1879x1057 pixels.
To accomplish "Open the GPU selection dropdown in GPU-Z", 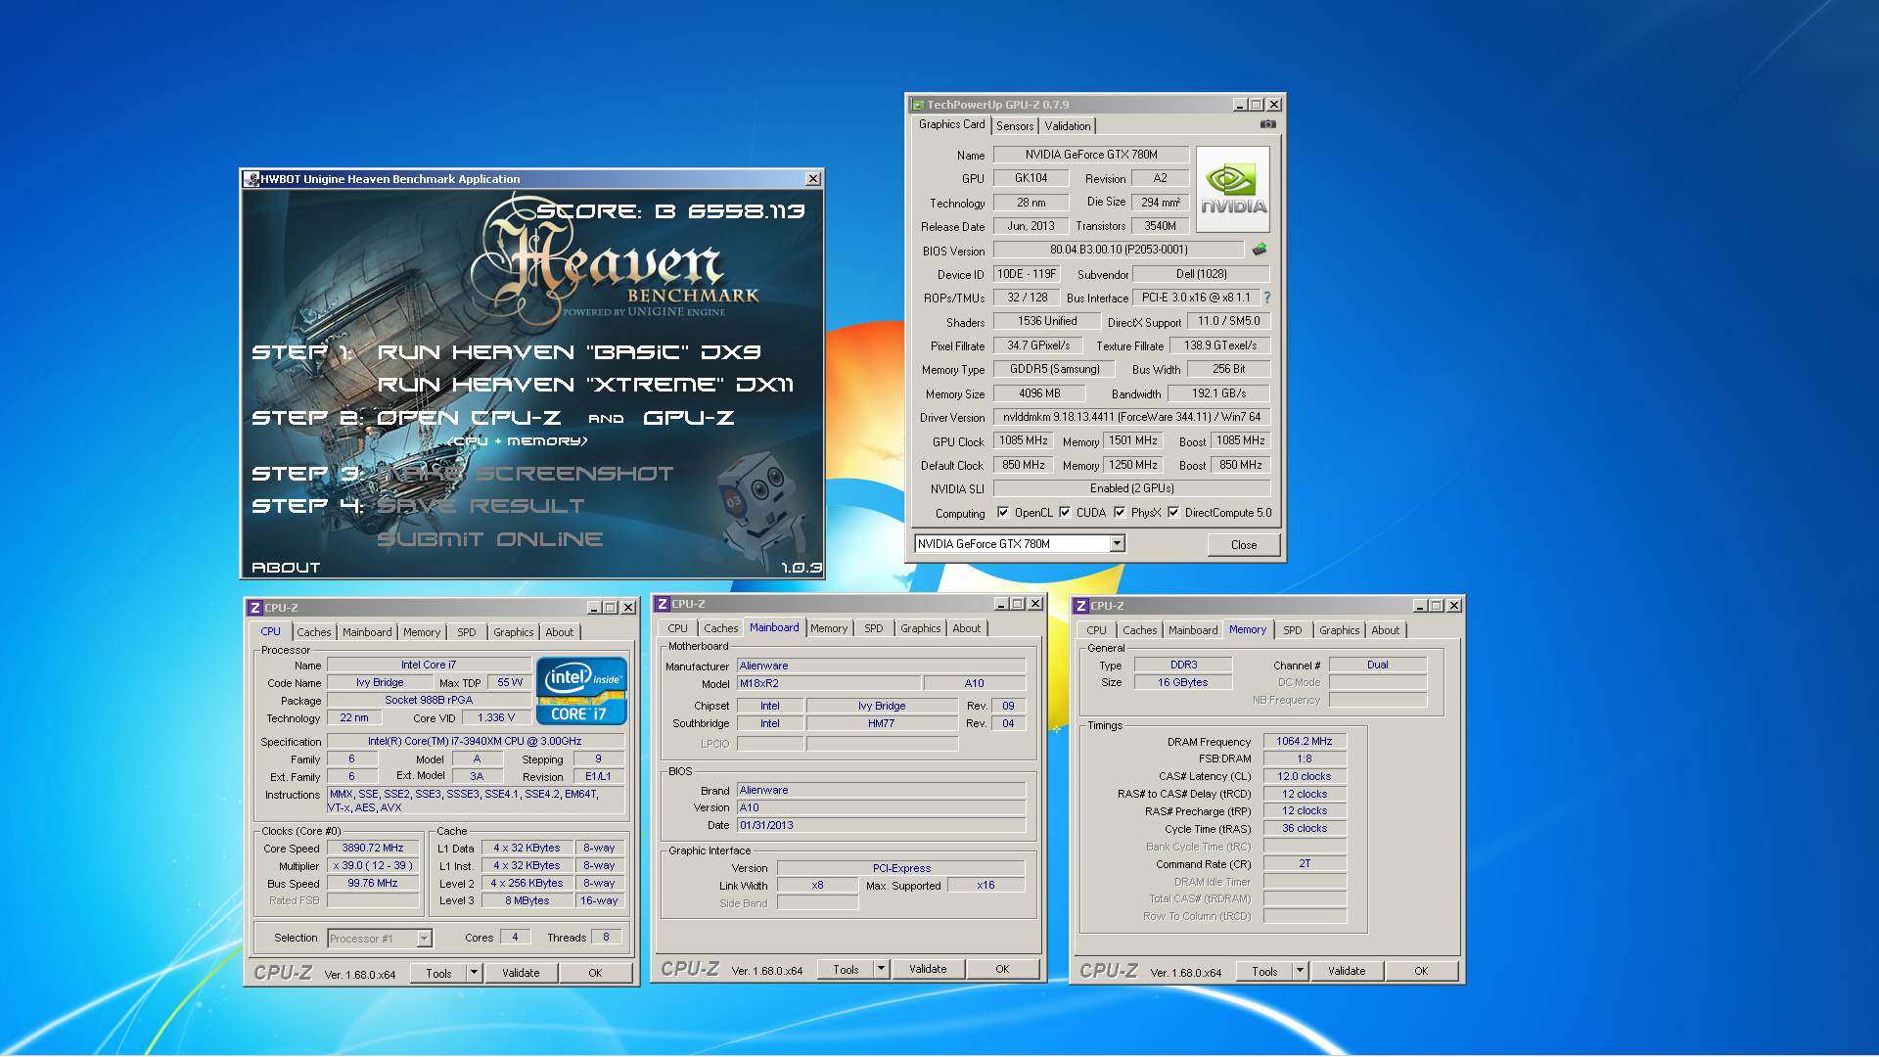I will tap(1117, 544).
